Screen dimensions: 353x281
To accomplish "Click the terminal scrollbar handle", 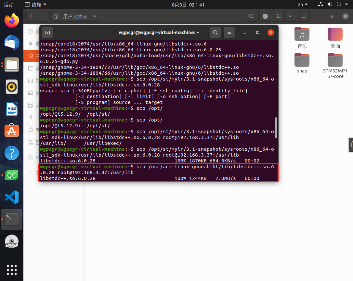I will pos(276,128).
